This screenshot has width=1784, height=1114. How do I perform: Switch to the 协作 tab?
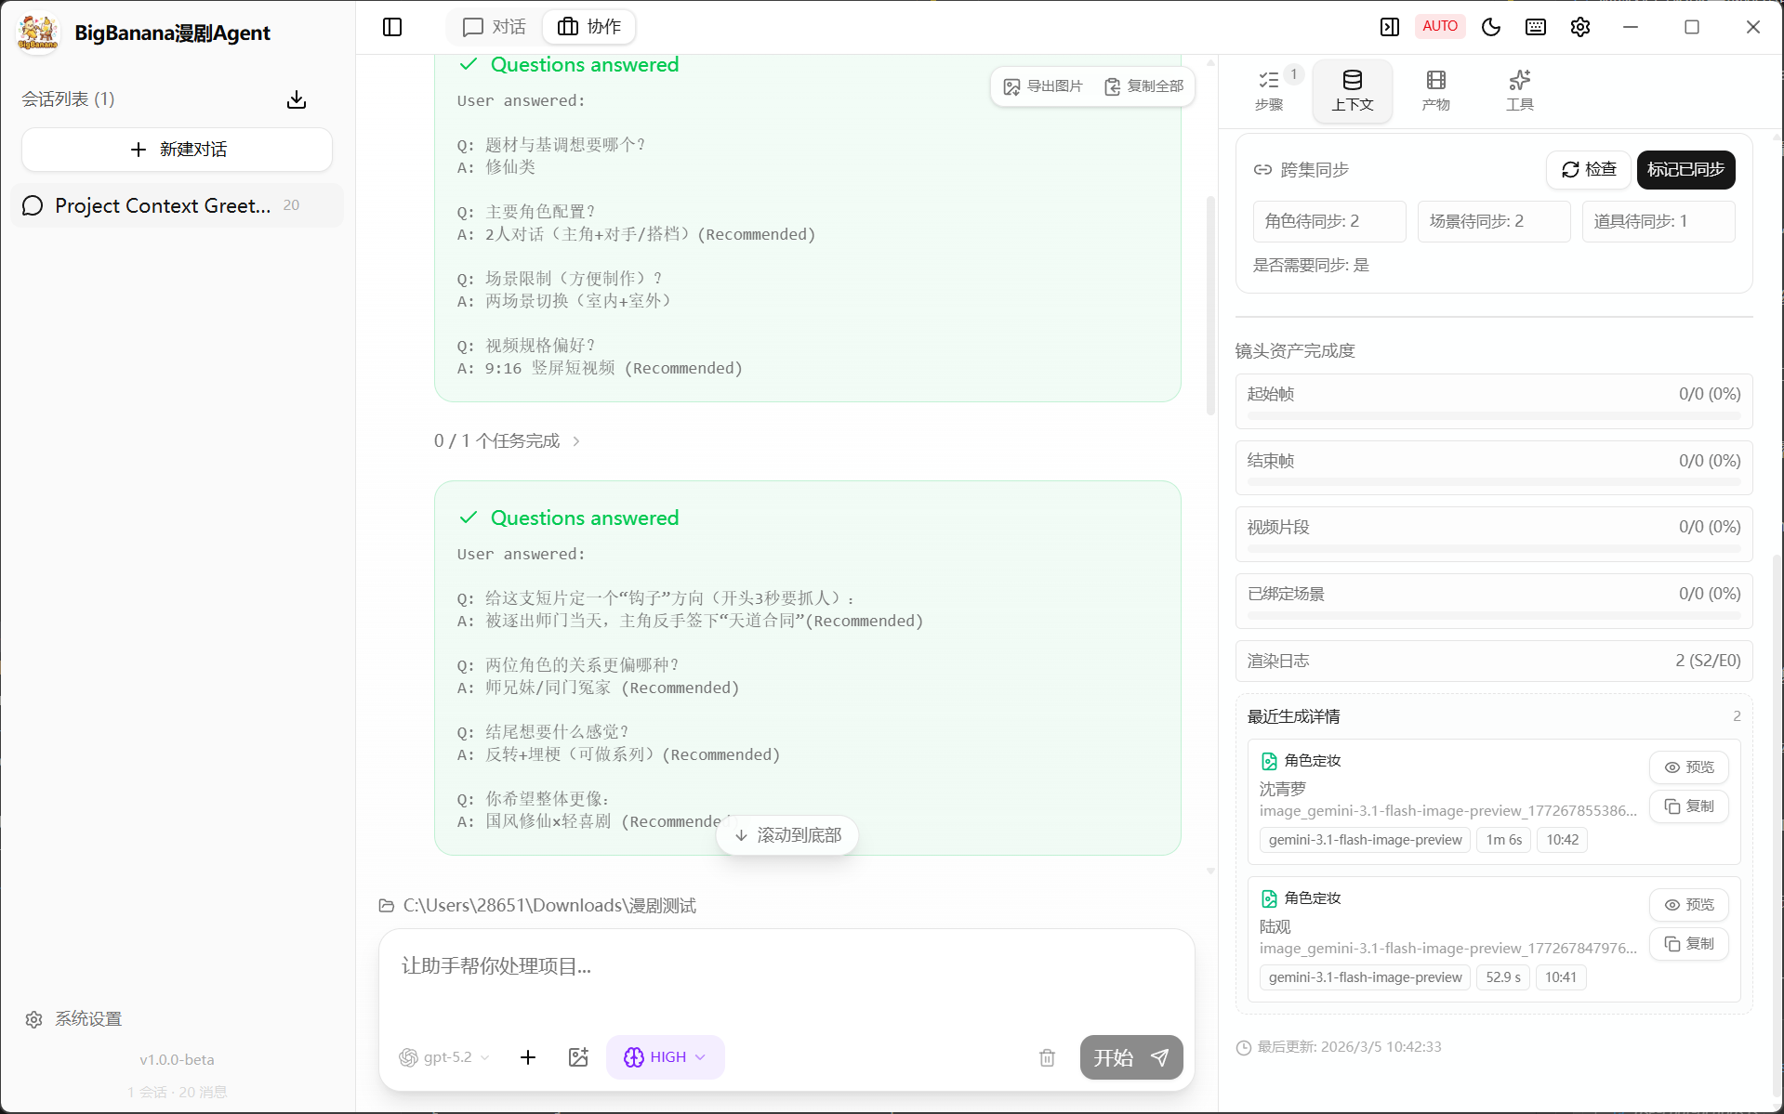tap(589, 27)
